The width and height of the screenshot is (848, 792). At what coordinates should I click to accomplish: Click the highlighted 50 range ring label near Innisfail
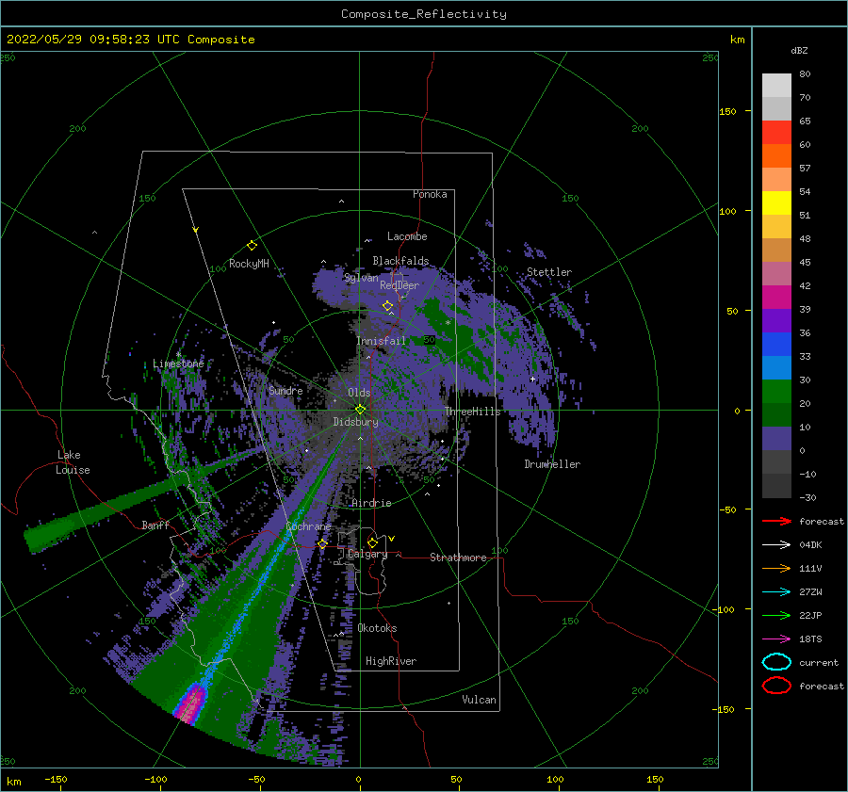429,340
